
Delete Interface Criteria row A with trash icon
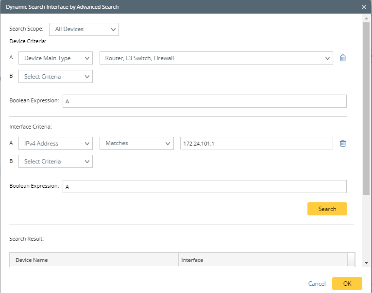coord(343,143)
